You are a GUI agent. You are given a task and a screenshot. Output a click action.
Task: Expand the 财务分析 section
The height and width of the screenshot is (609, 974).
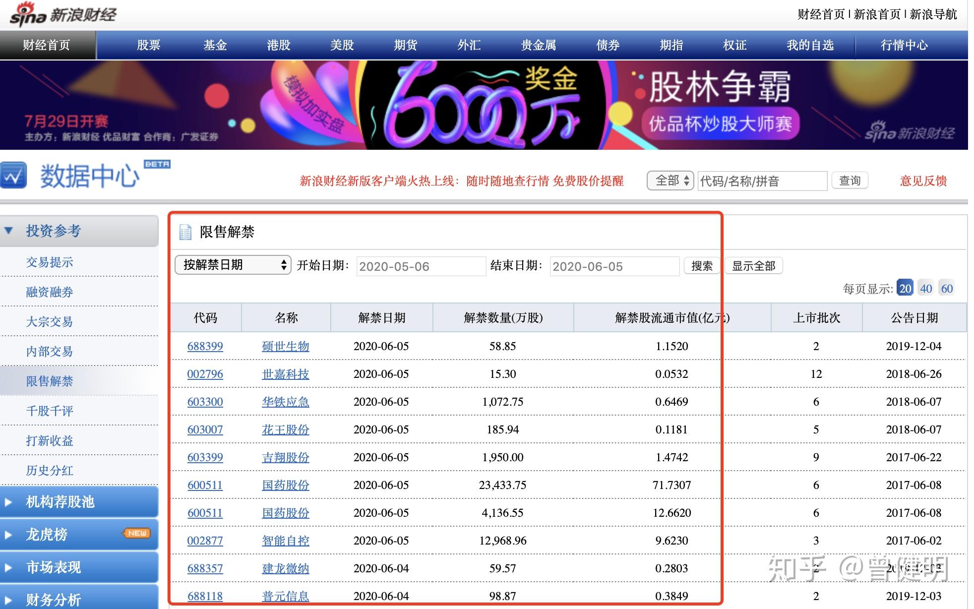coord(79,597)
